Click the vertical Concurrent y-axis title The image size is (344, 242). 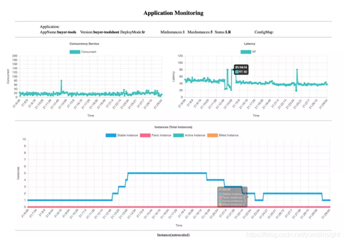pos(8,76)
